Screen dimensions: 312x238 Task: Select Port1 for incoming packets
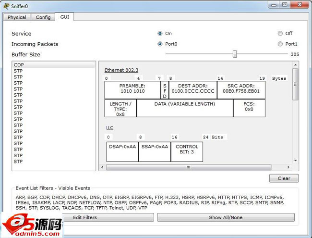click(280, 44)
